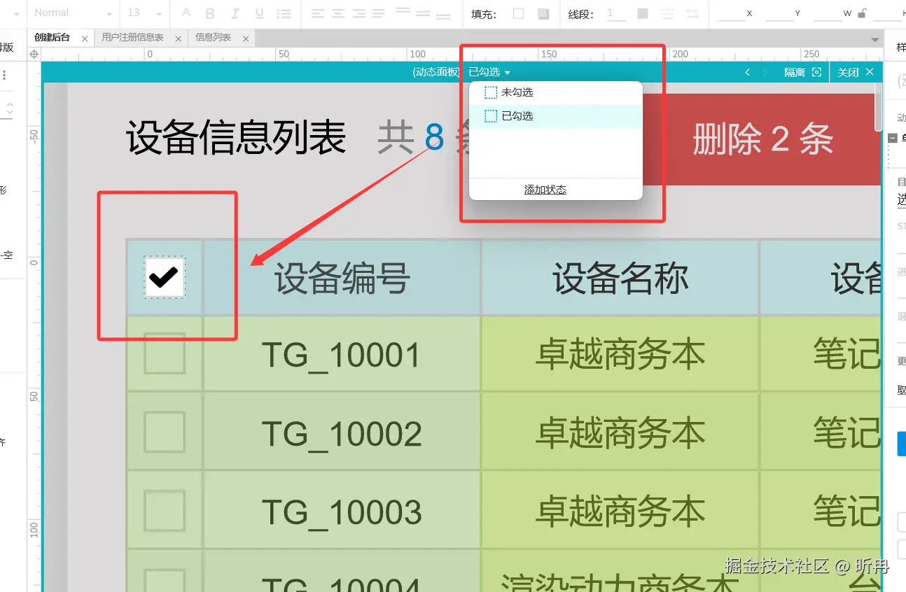Open the page tabs overflow arrow
Viewport: 906px width, 592px height.
pyautogui.click(x=874, y=39)
